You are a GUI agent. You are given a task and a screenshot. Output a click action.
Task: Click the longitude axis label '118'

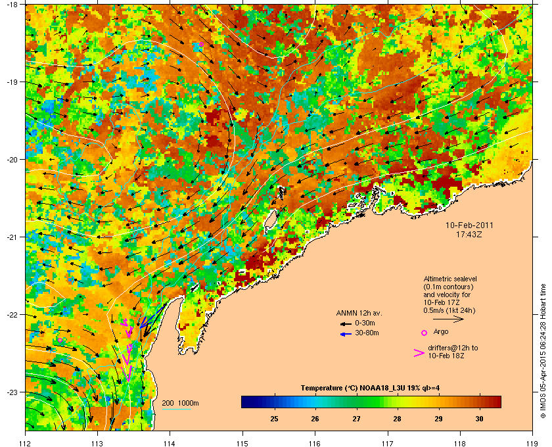(x=460, y=443)
